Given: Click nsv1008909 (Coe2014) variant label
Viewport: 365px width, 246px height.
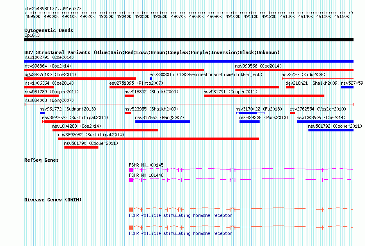Looking at the screenshot, I should 321,117.
